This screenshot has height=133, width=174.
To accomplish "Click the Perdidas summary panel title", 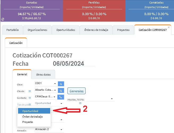I will point(94,2).
